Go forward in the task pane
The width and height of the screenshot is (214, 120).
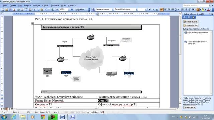(189, 17)
